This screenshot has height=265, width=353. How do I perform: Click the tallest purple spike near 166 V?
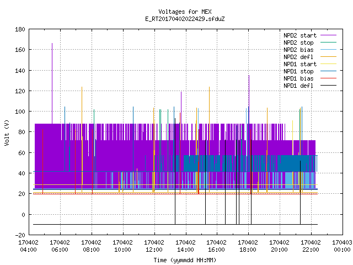(52, 83)
